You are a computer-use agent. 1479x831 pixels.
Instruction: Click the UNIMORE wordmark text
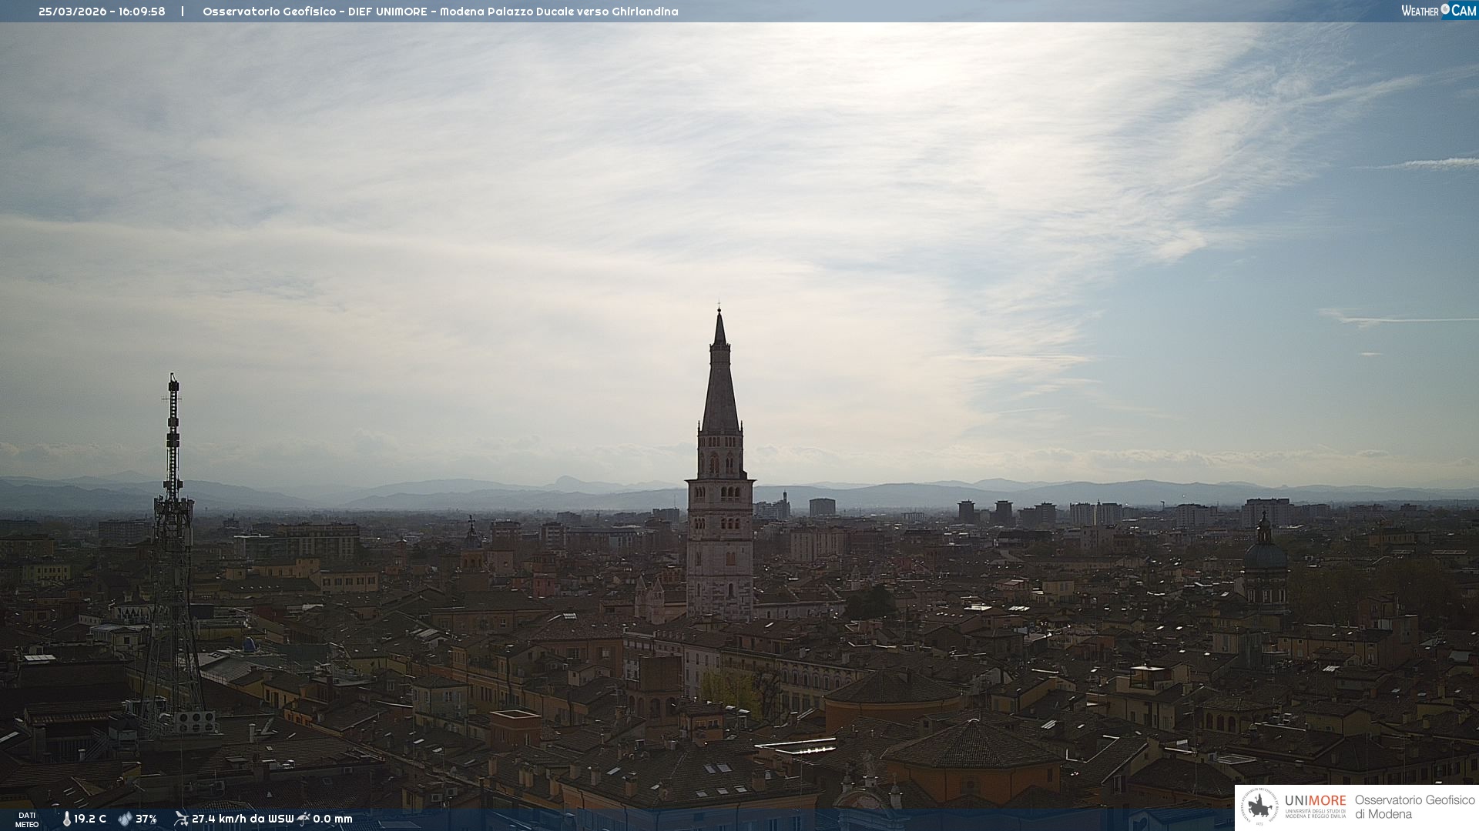(1315, 801)
